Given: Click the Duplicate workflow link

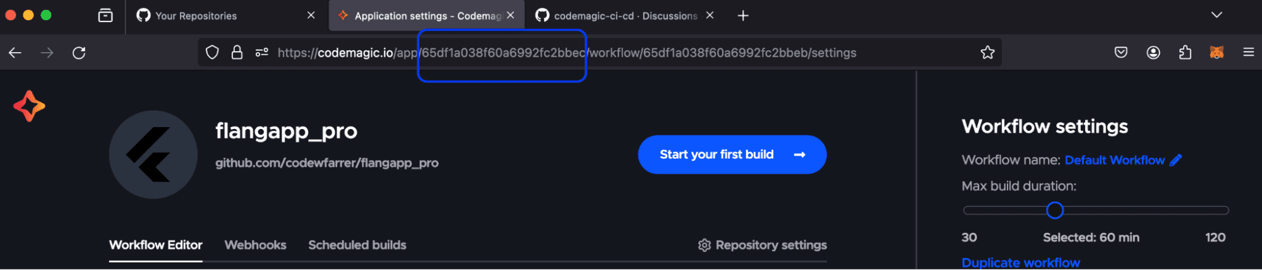Looking at the screenshot, I should [x=1020, y=262].
